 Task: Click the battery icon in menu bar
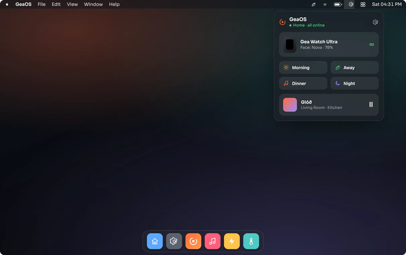coord(338,4)
